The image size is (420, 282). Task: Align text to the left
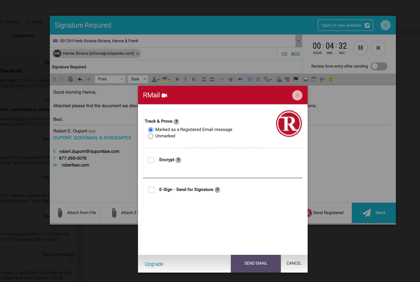point(250,79)
